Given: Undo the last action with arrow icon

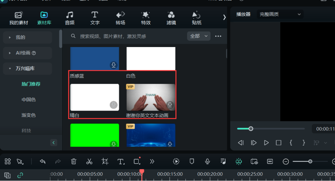Looking at the screenshot, I should (x=43, y=161).
